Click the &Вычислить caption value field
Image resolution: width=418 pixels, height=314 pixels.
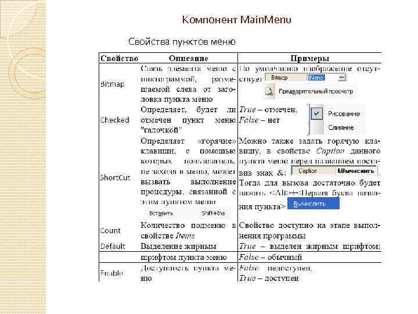click(x=356, y=171)
